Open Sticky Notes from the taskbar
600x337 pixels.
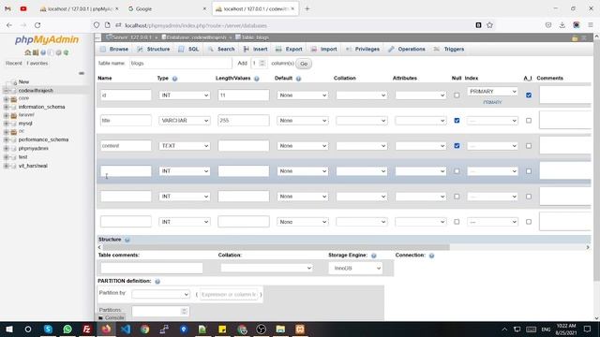[x=222, y=329]
